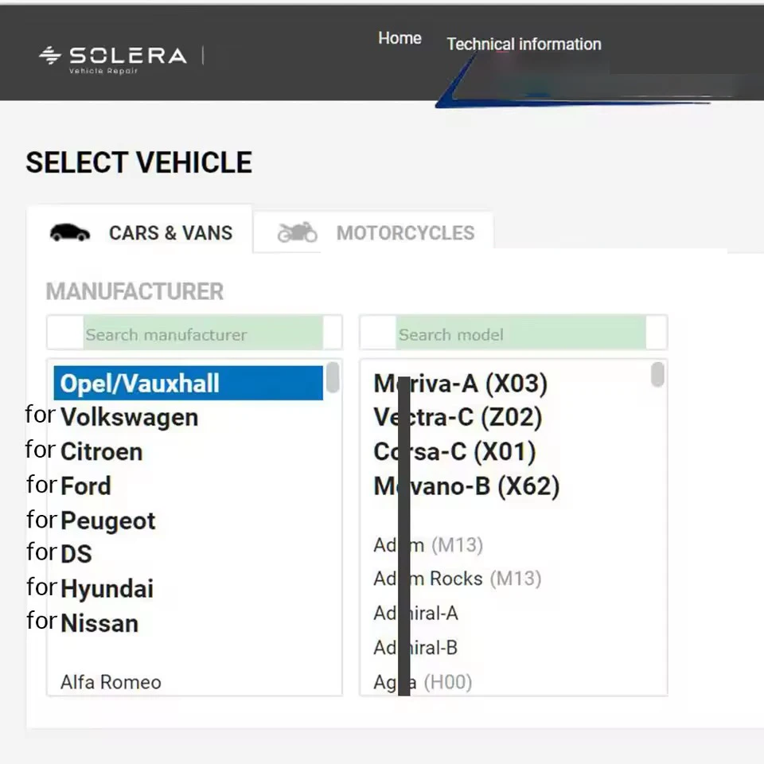Select the Corsa-C (X01) model
The width and height of the screenshot is (764, 764).
[x=454, y=452]
